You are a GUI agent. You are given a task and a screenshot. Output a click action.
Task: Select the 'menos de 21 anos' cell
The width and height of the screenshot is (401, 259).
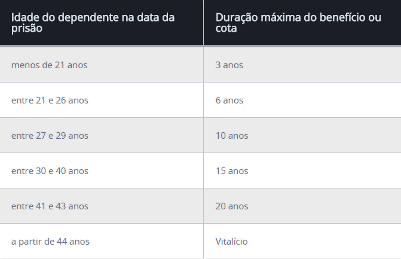click(50, 65)
